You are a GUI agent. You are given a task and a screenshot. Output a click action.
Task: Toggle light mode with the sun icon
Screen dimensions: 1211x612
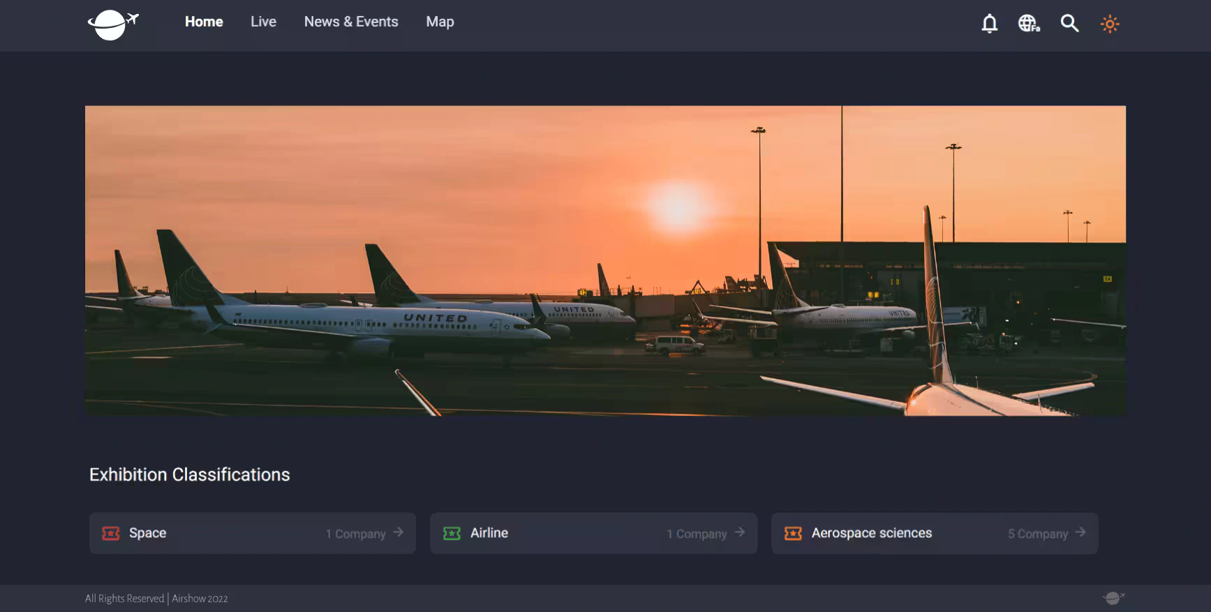click(x=1110, y=24)
